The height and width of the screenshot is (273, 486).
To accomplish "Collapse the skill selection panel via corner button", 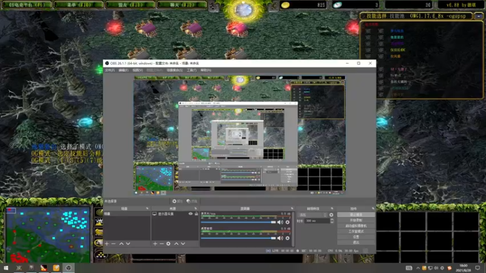I will click(479, 16).
